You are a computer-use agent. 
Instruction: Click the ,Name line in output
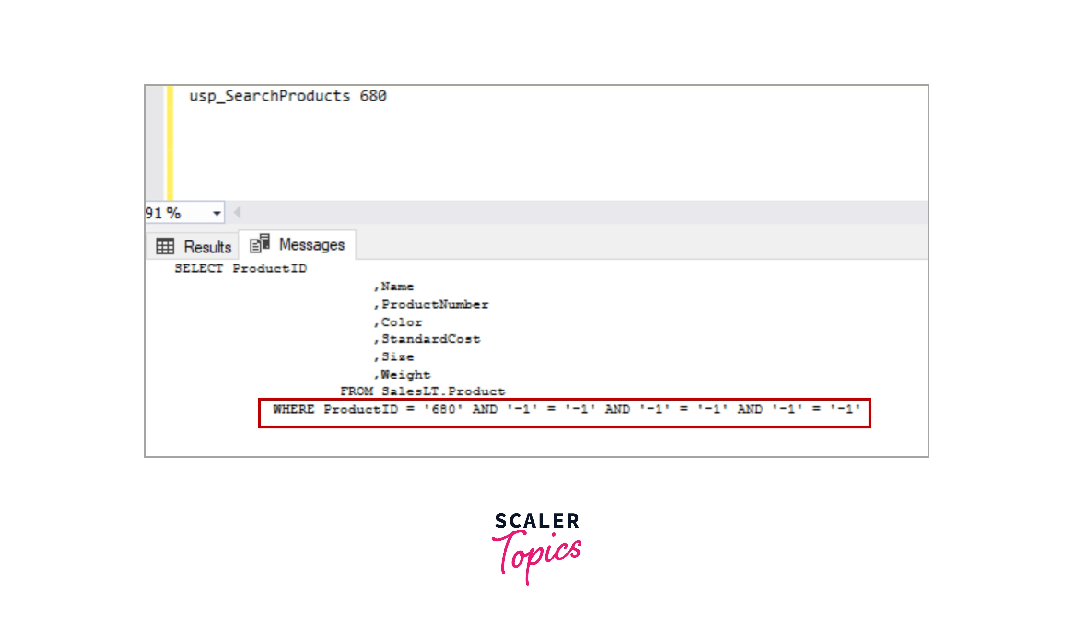(x=394, y=287)
